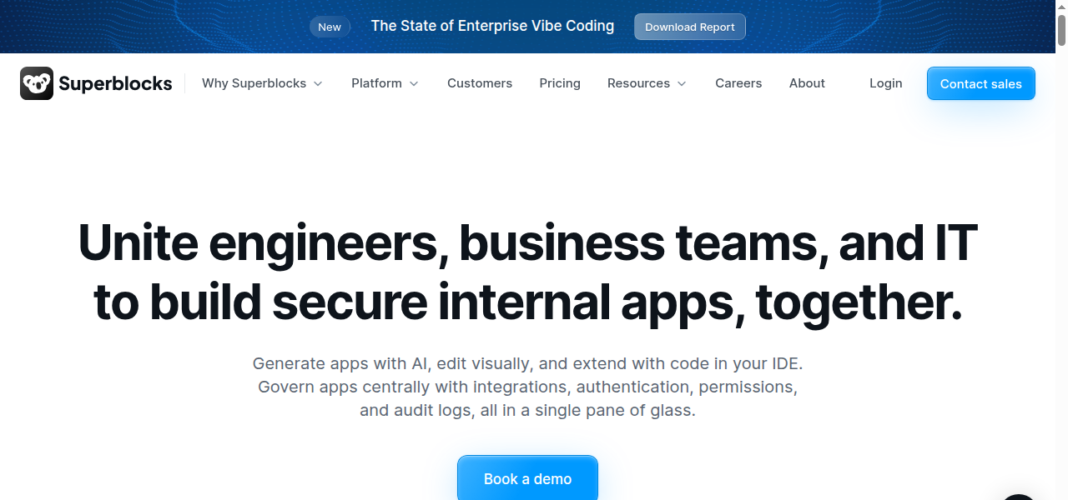This screenshot has height=500, width=1068.
Task: Open the chat widget bubble at bottom right
Action: coord(1020,493)
